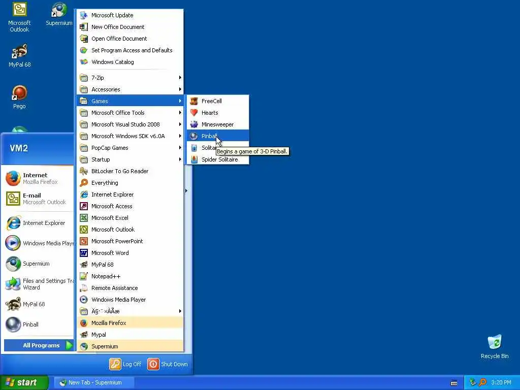Viewport: 520px width, 390px height.
Task: Click the All Programs green arrow
Action: (69, 345)
